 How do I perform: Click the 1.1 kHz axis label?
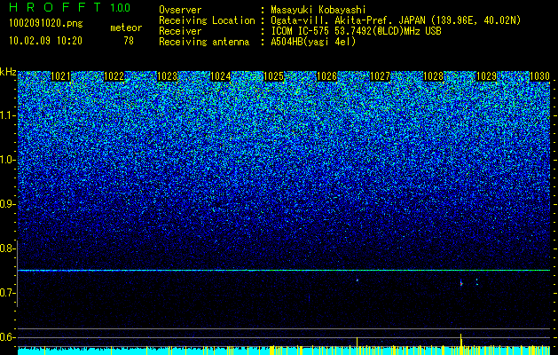[x=7, y=115]
